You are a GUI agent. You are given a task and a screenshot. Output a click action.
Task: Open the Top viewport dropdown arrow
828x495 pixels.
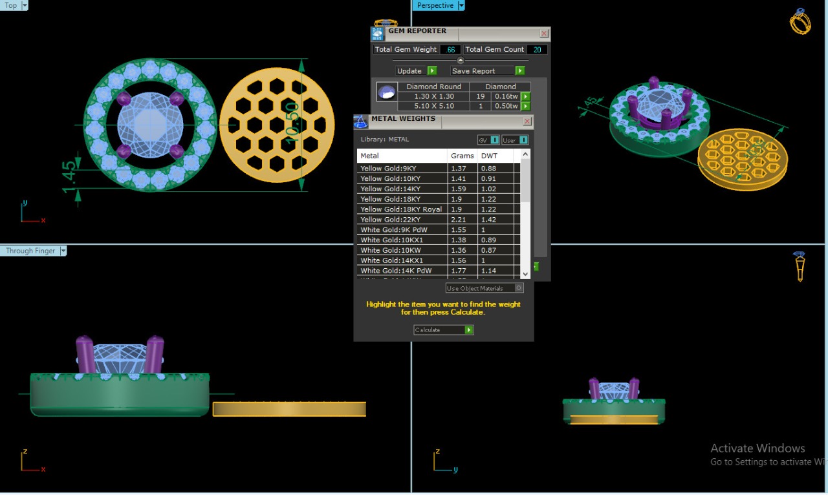[x=25, y=5]
